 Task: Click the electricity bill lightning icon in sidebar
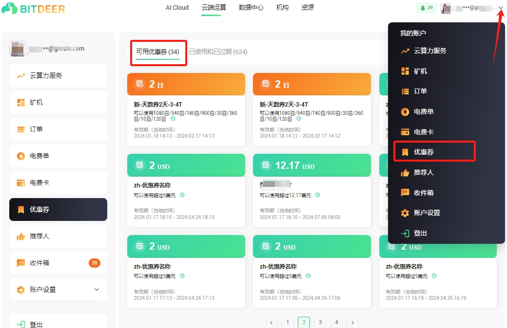21,156
